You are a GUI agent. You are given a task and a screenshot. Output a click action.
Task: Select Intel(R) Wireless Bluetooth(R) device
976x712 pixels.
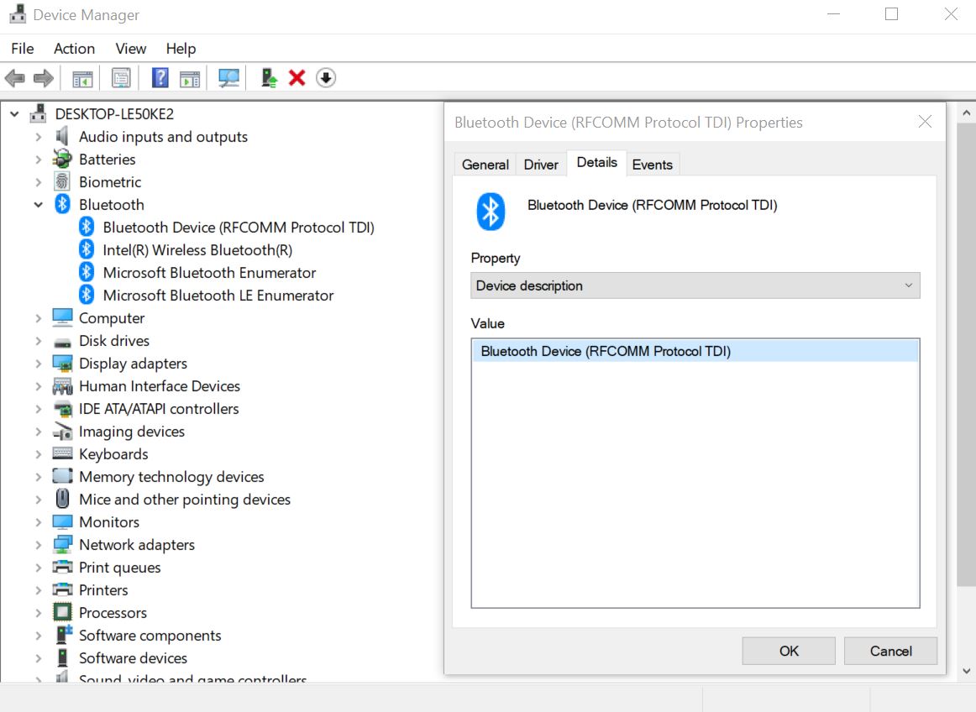click(197, 249)
